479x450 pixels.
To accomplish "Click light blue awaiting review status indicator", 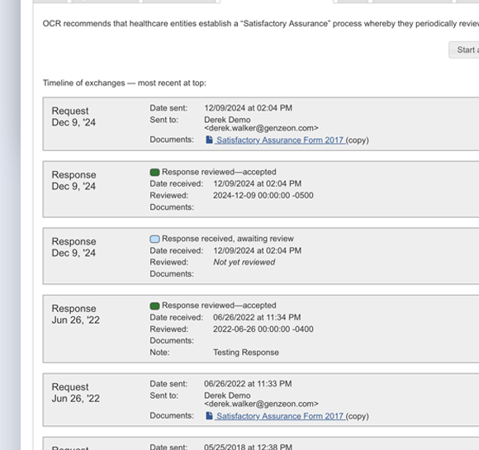I will pyautogui.click(x=154, y=239).
